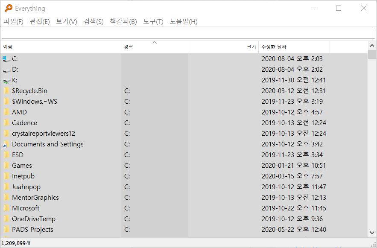Sort by the 이름 column header
This screenshot has height=248, width=377.
(61, 47)
